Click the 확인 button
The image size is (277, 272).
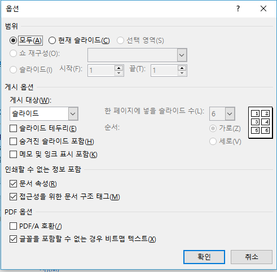[x=204, y=257]
